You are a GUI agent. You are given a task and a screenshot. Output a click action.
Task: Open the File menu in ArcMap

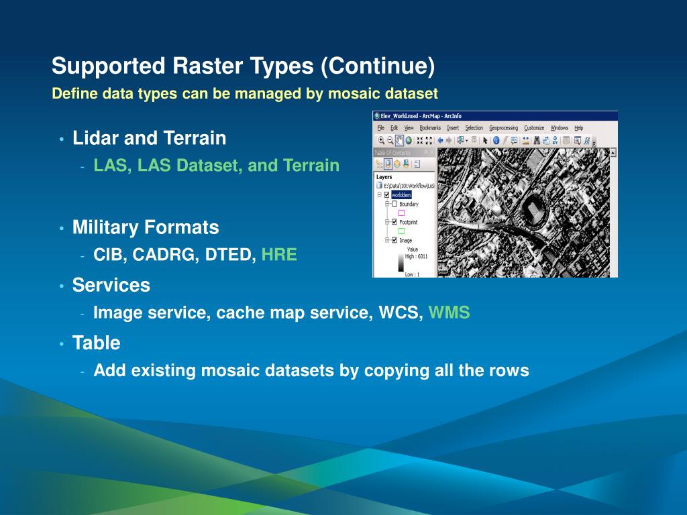tap(381, 128)
